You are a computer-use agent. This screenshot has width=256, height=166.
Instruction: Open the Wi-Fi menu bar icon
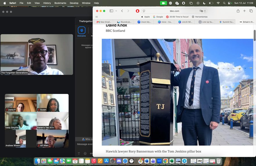click(x=218, y=3)
